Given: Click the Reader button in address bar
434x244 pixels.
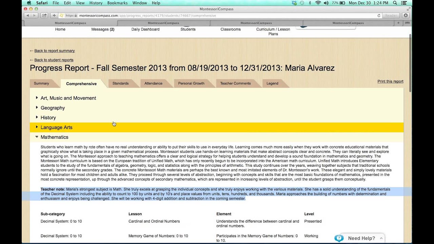Looking at the screenshot, I should tap(391, 16).
